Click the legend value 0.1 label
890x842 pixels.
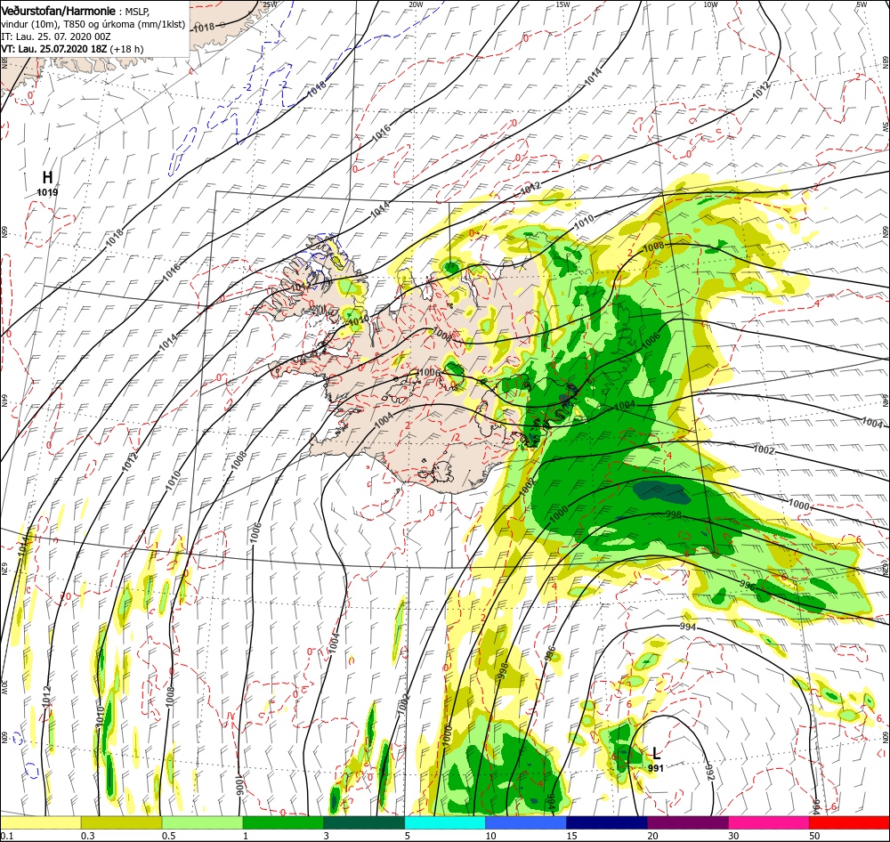(x=6, y=836)
